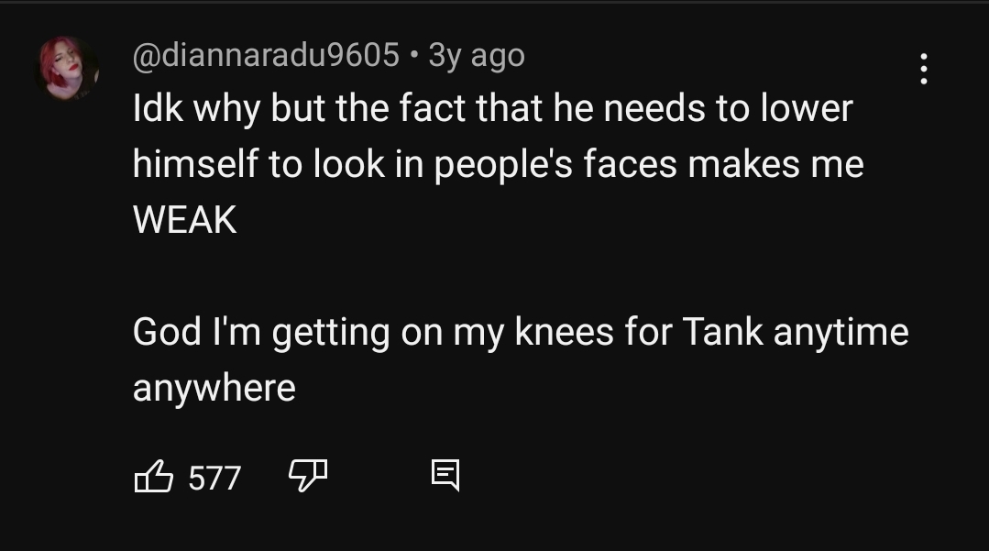The image size is (989, 551).
Task: Visit the @diannaradu9605 channel link
Action: click(266, 55)
